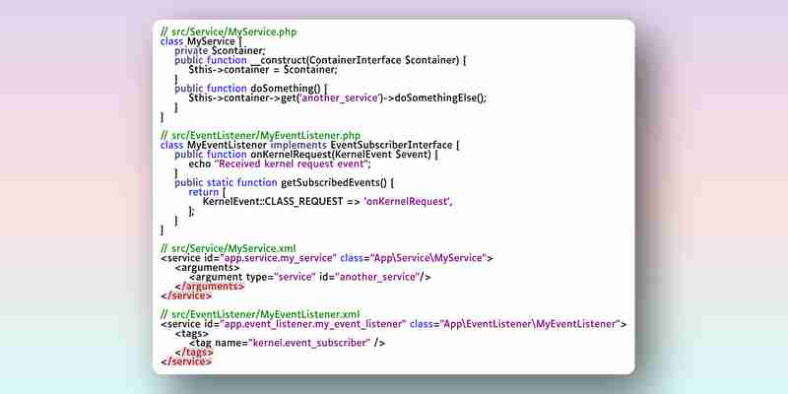Click the closing '</tags>' tag line
The width and height of the screenshot is (788, 394).
[193, 353]
